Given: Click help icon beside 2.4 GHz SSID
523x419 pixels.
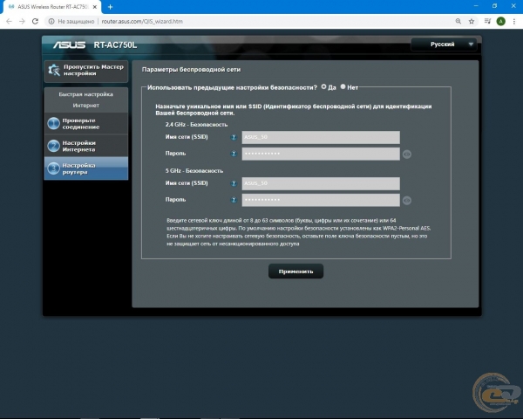Looking at the screenshot, I should point(234,137).
